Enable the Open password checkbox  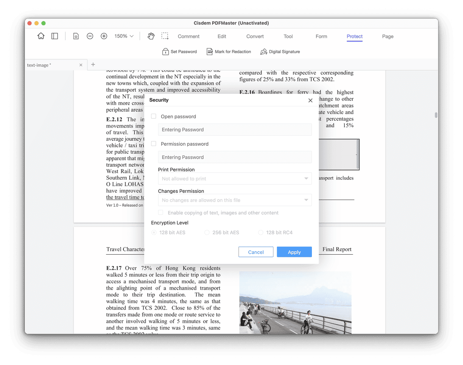tap(154, 116)
